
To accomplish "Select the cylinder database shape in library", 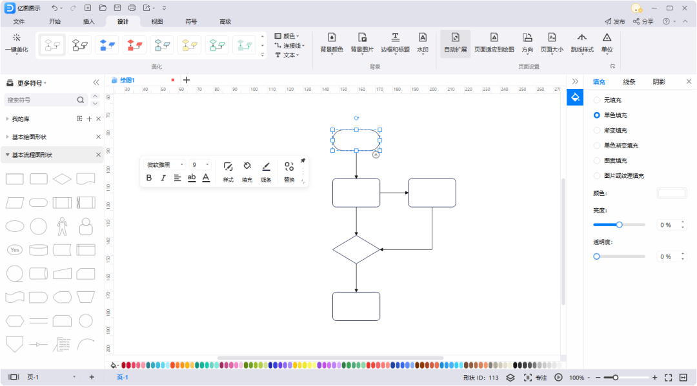I will pyautogui.click(x=38, y=250).
